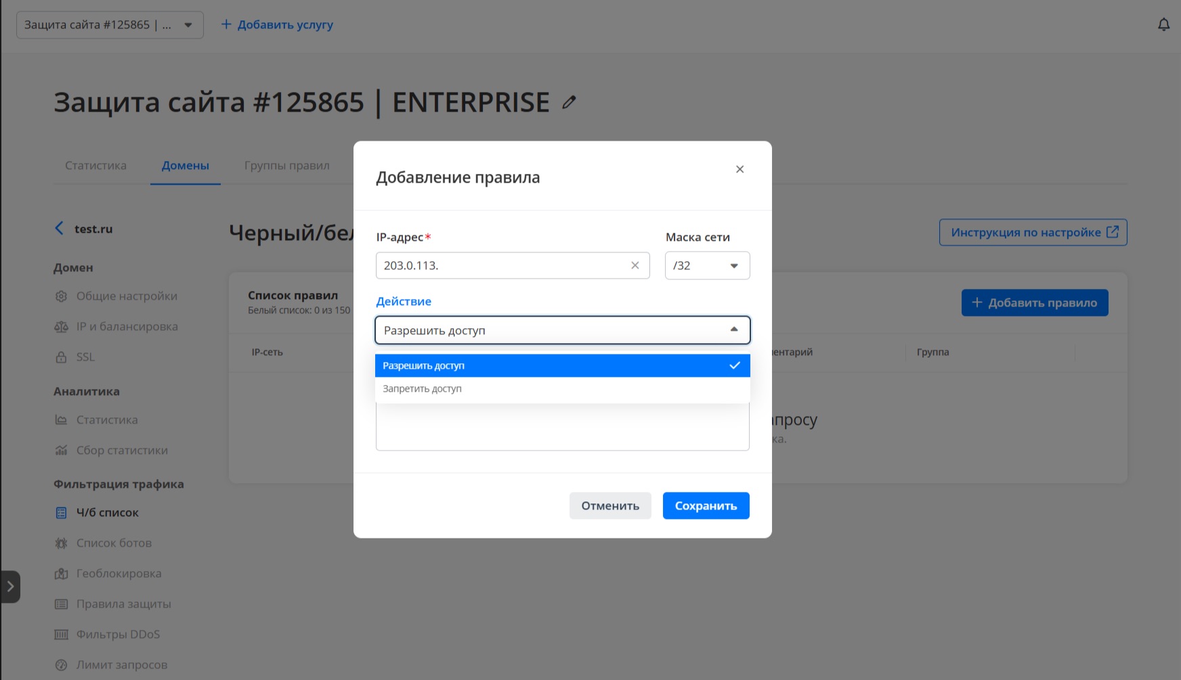Screen dimensions: 1181x680
Task: Close the add rule dialog
Action: tap(739, 169)
